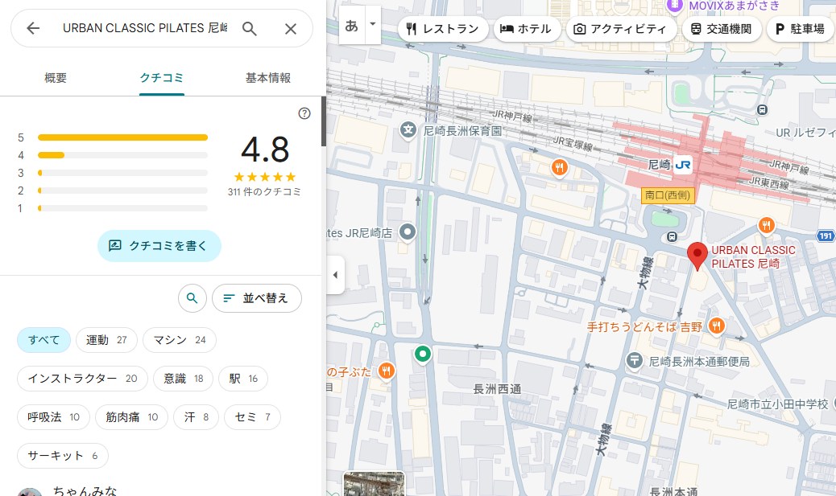Switch to the 基本情報 tab

[267, 78]
